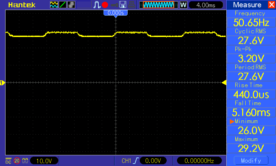The height and width of the screenshot is (166, 276).
Task: Click the 0.00V trigger level readout
Action: (153, 161)
